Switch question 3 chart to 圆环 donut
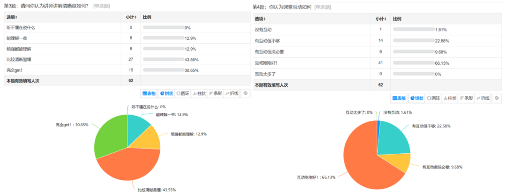The height and width of the screenshot is (194, 506). tap(183, 94)
